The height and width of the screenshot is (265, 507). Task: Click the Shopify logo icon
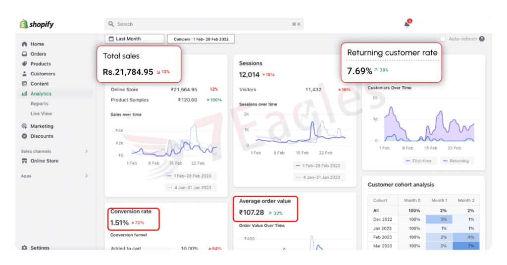[x=23, y=24]
